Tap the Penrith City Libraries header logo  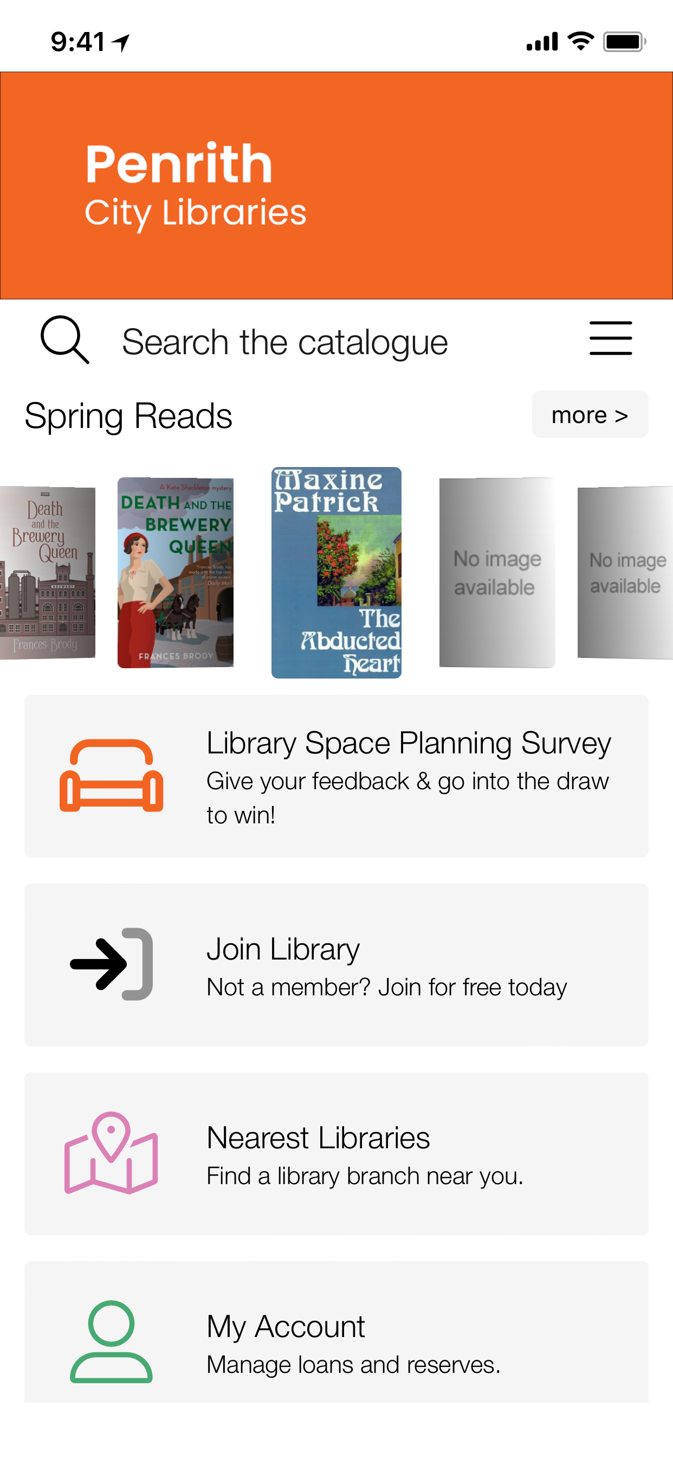(x=195, y=184)
